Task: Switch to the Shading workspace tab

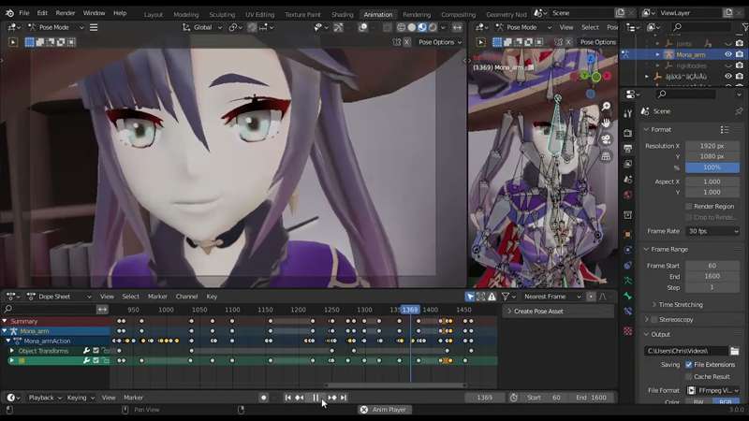Action: click(x=342, y=14)
